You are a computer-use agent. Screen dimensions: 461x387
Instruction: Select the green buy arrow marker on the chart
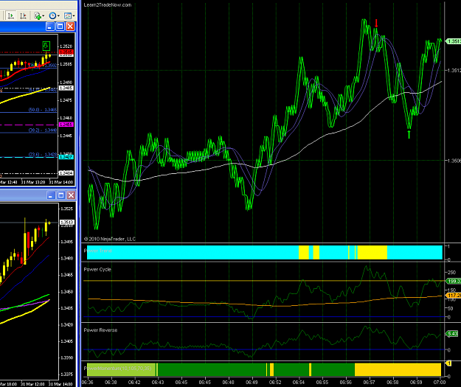click(409, 134)
